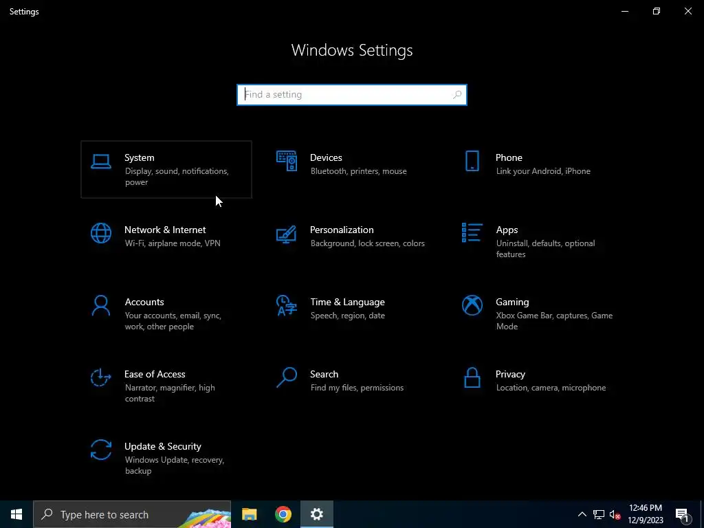
Task: Click 'Link your Android, iPhone' description
Action: click(543, 171)
